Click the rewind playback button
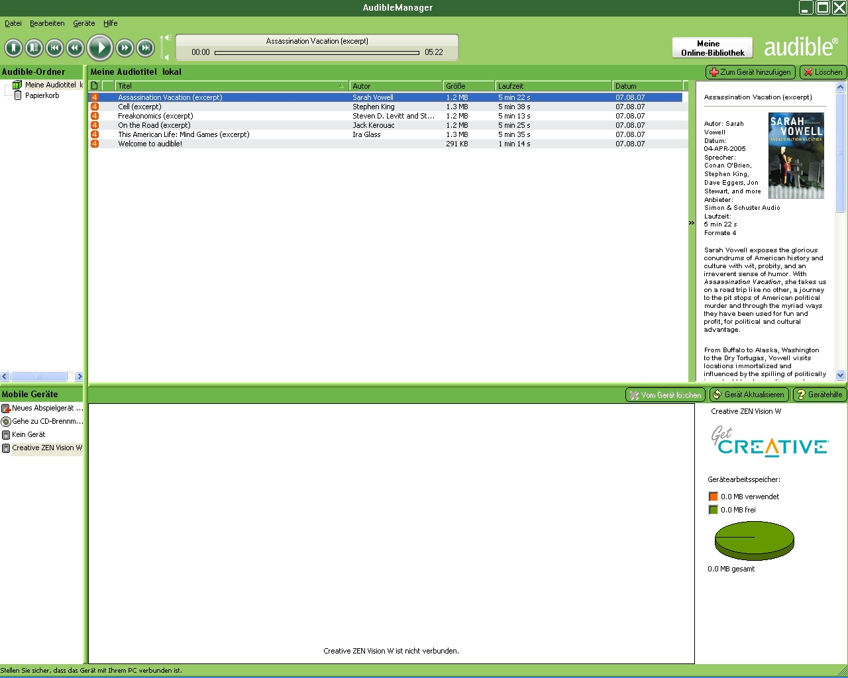This screenshot has height=678, width=848. pyautogui.click(x=76, y=48)
